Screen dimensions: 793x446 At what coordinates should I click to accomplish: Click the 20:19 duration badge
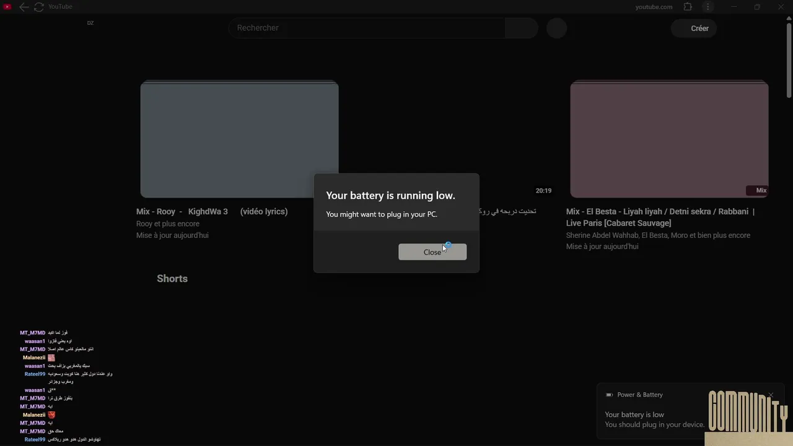(543, 191)
